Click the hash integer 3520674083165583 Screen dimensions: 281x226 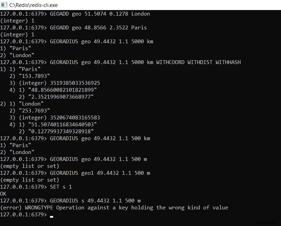[75, 118]
